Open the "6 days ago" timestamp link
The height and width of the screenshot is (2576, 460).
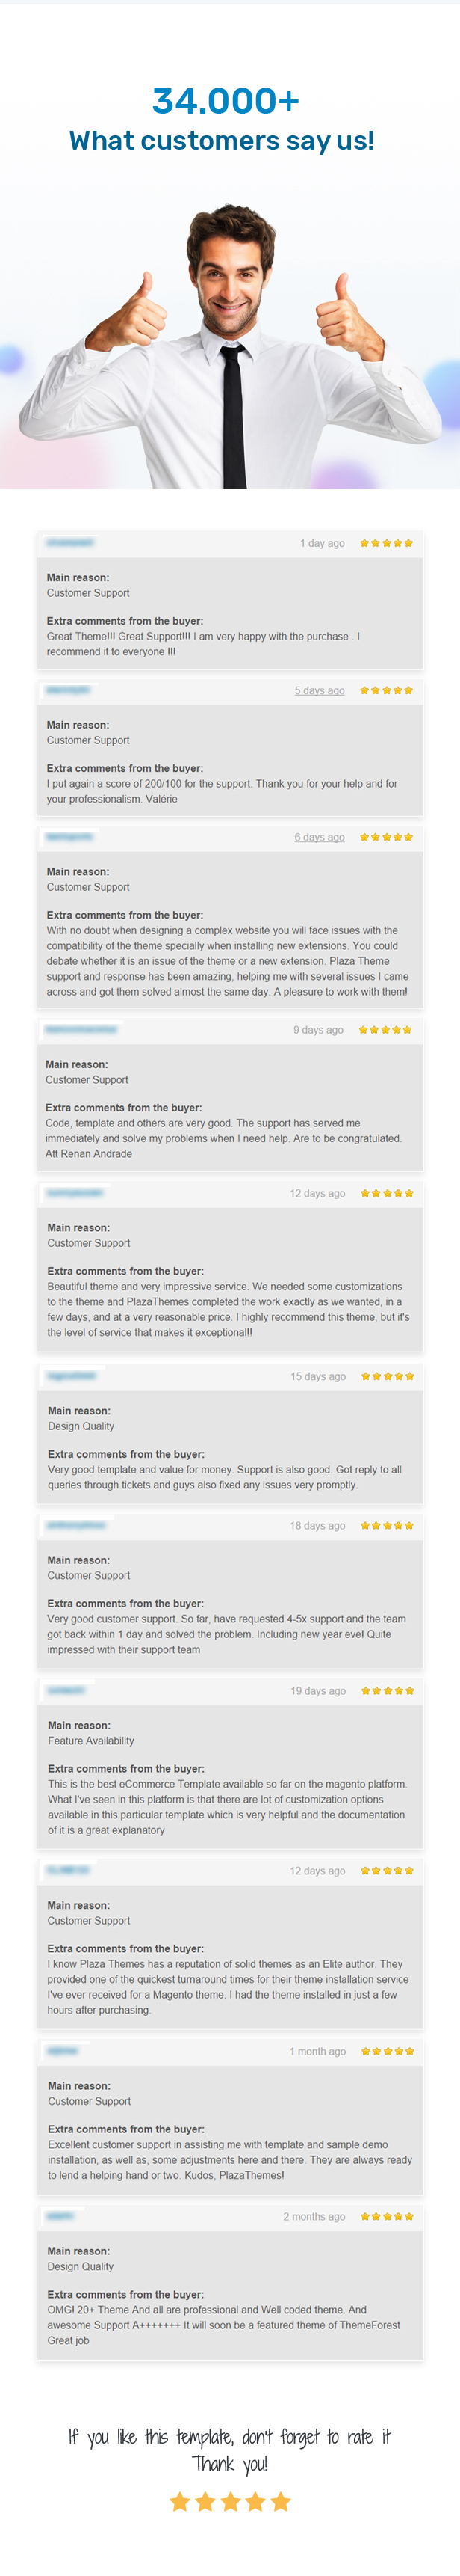coord(320,837)
